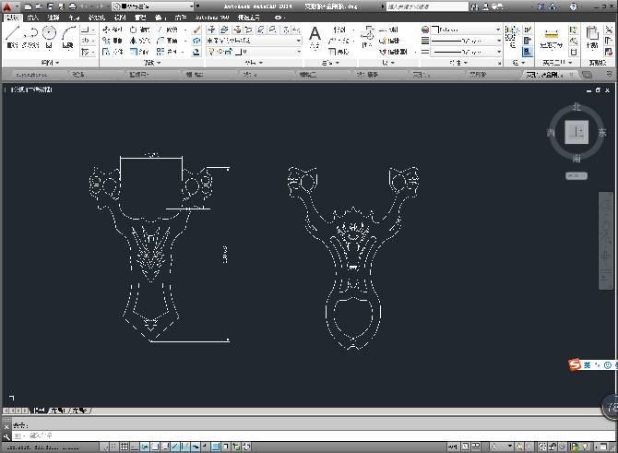This screenshot has width=618, height=453.
Task: Click the ViewCube Top face
Action: [576, 132]
